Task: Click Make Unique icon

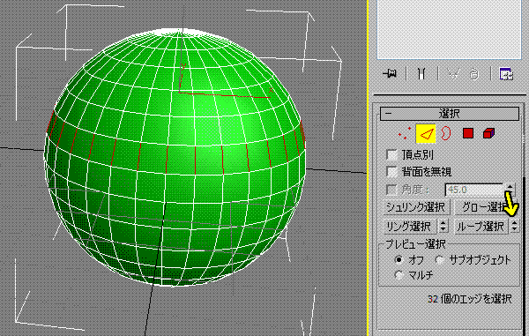Action: pos(454,73)
